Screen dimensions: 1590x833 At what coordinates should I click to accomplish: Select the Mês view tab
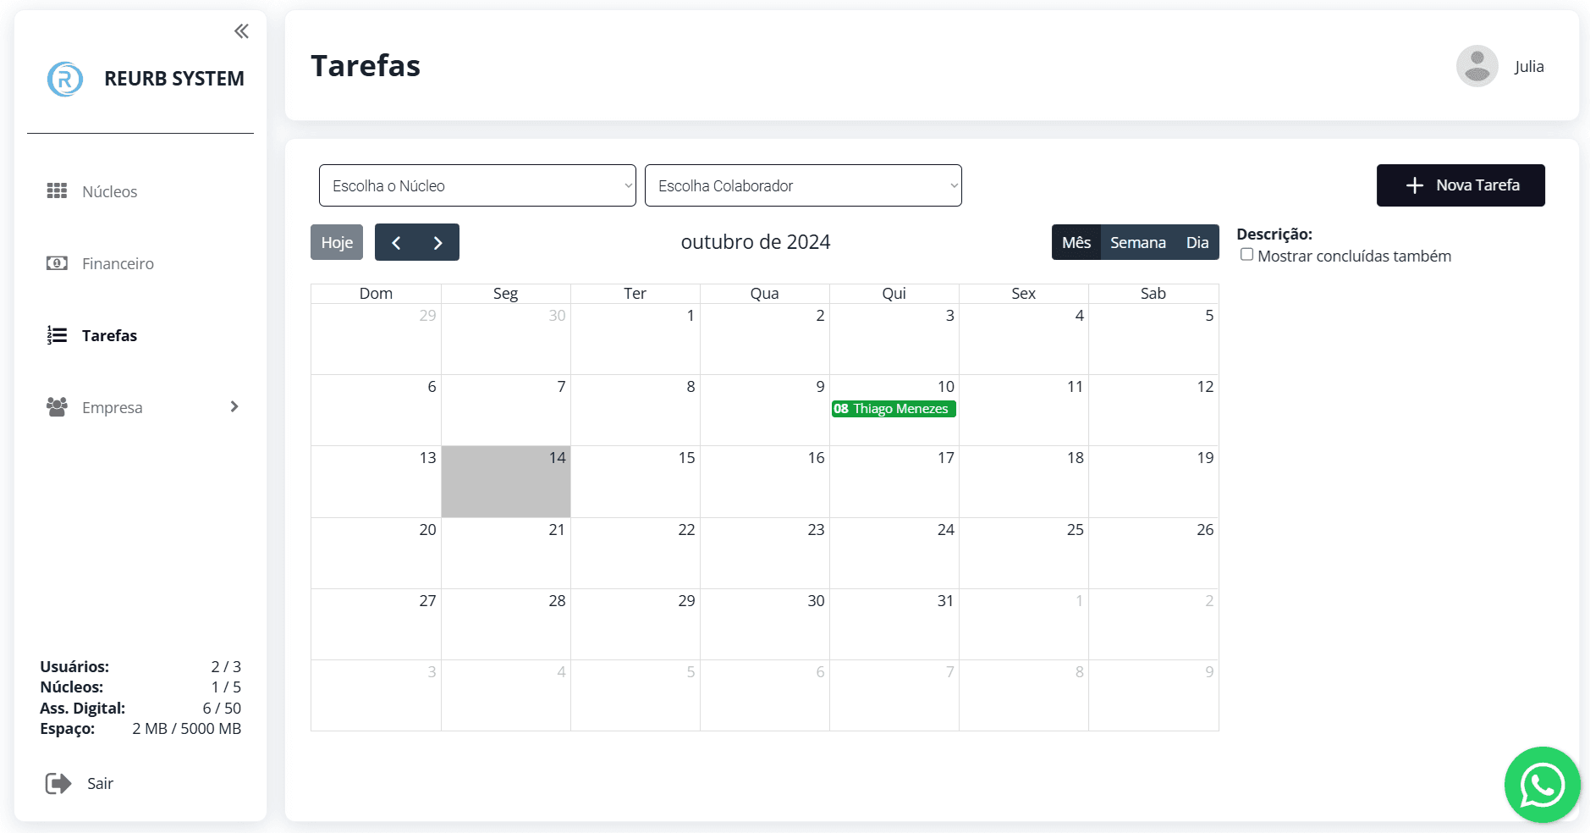click(x=1076, y=242)
